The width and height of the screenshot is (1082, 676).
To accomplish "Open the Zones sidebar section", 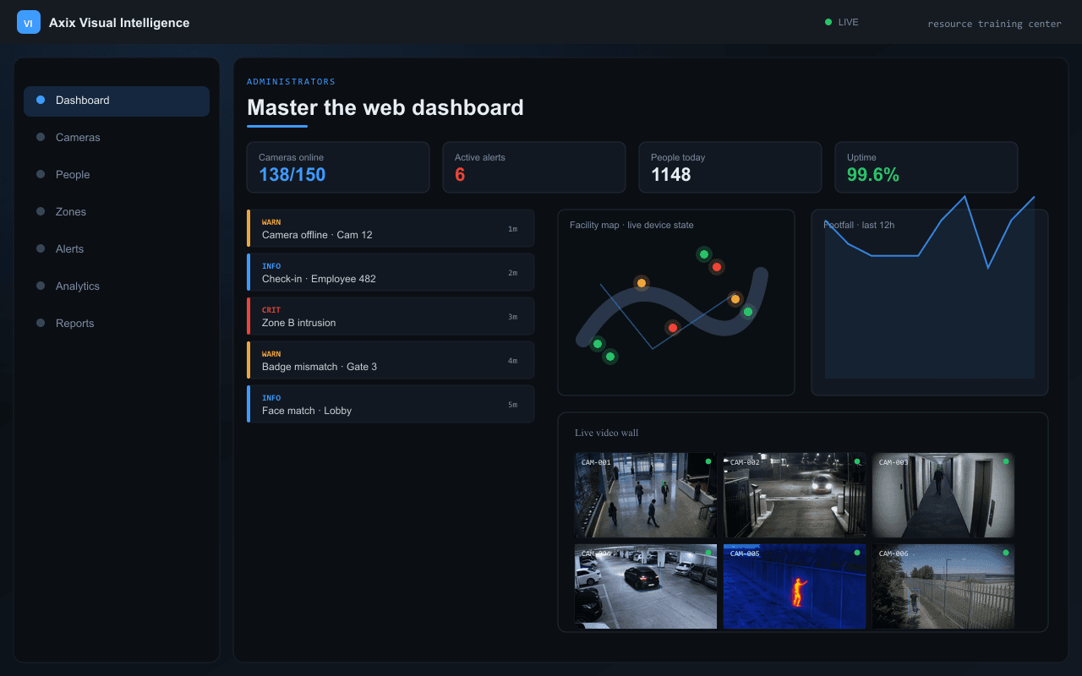I will point(117,212).
